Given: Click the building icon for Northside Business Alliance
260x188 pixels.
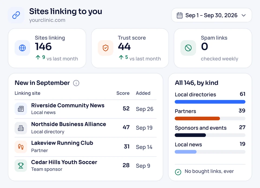Looking at the screenshot, I should [x=21, y=128].
